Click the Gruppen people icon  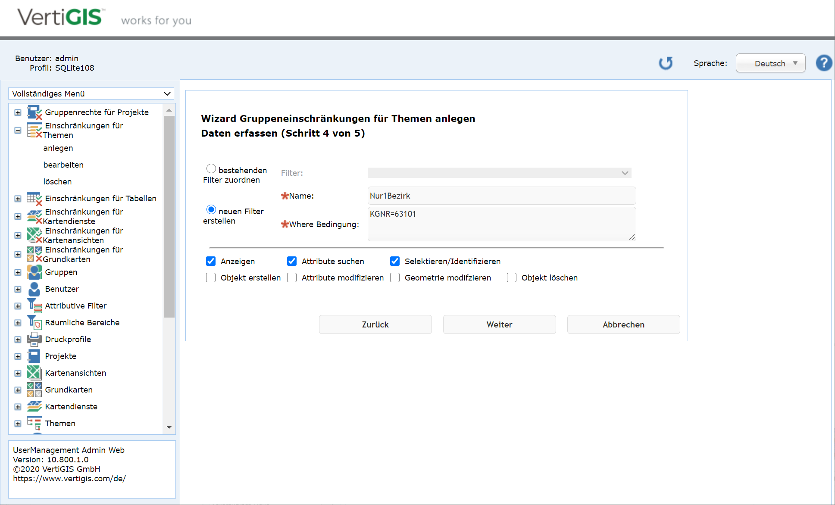[x=34, y=272]
